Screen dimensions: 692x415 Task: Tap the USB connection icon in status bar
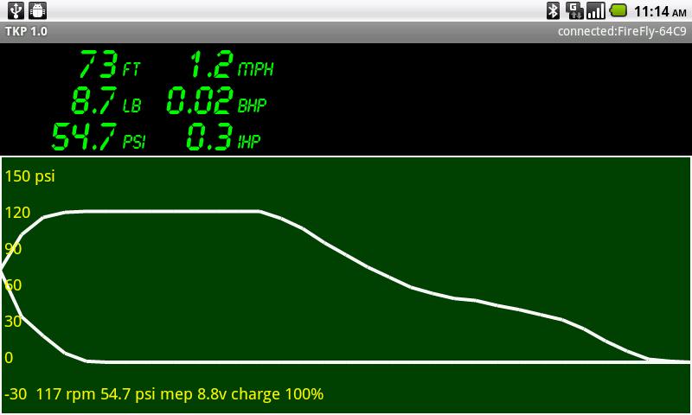point(16,10)
